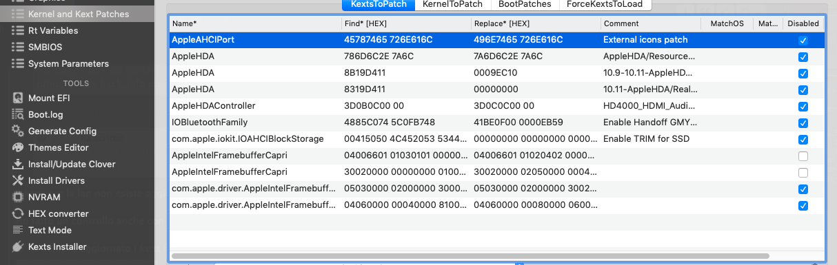Switch to ForceKextsToLoad tab

tap(605, 4)
